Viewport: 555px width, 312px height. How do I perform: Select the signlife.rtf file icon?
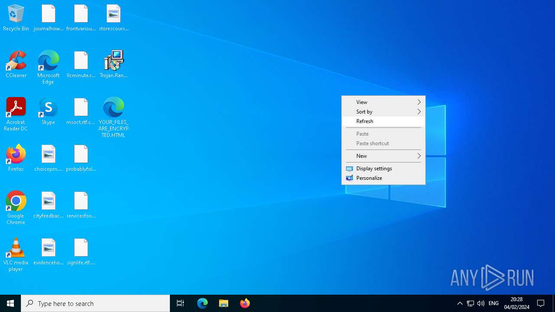click(x=81, y=252)
